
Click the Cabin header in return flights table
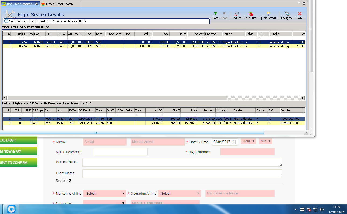[x=262, y=110]
